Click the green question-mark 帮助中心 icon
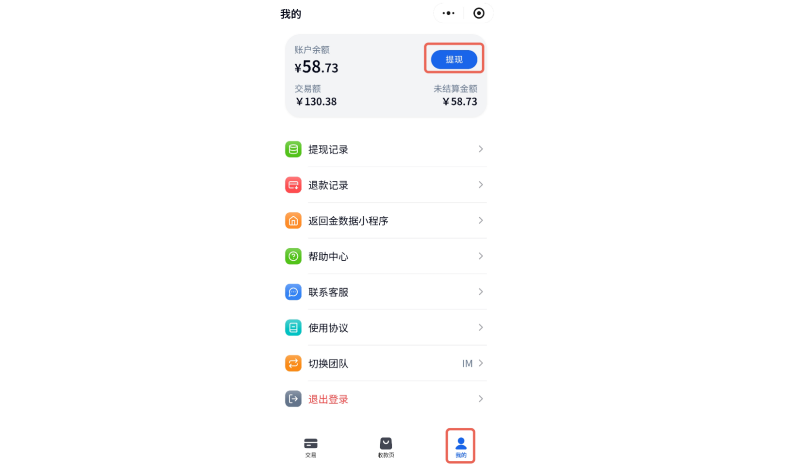This screenshot has width=809, height=464. [x=293, y=256]
